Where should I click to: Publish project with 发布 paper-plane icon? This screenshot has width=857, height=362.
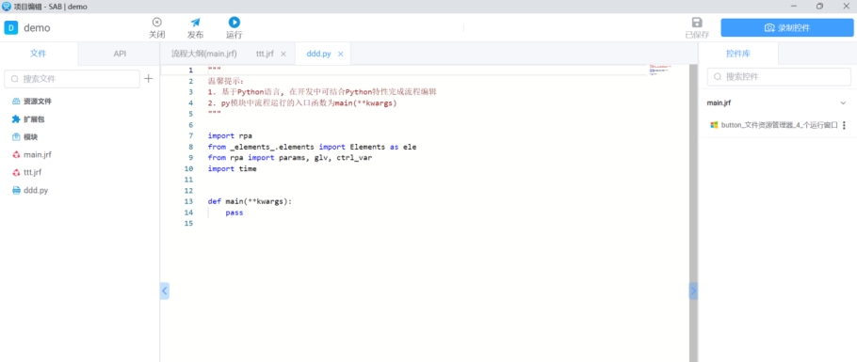tap(195, 23)
